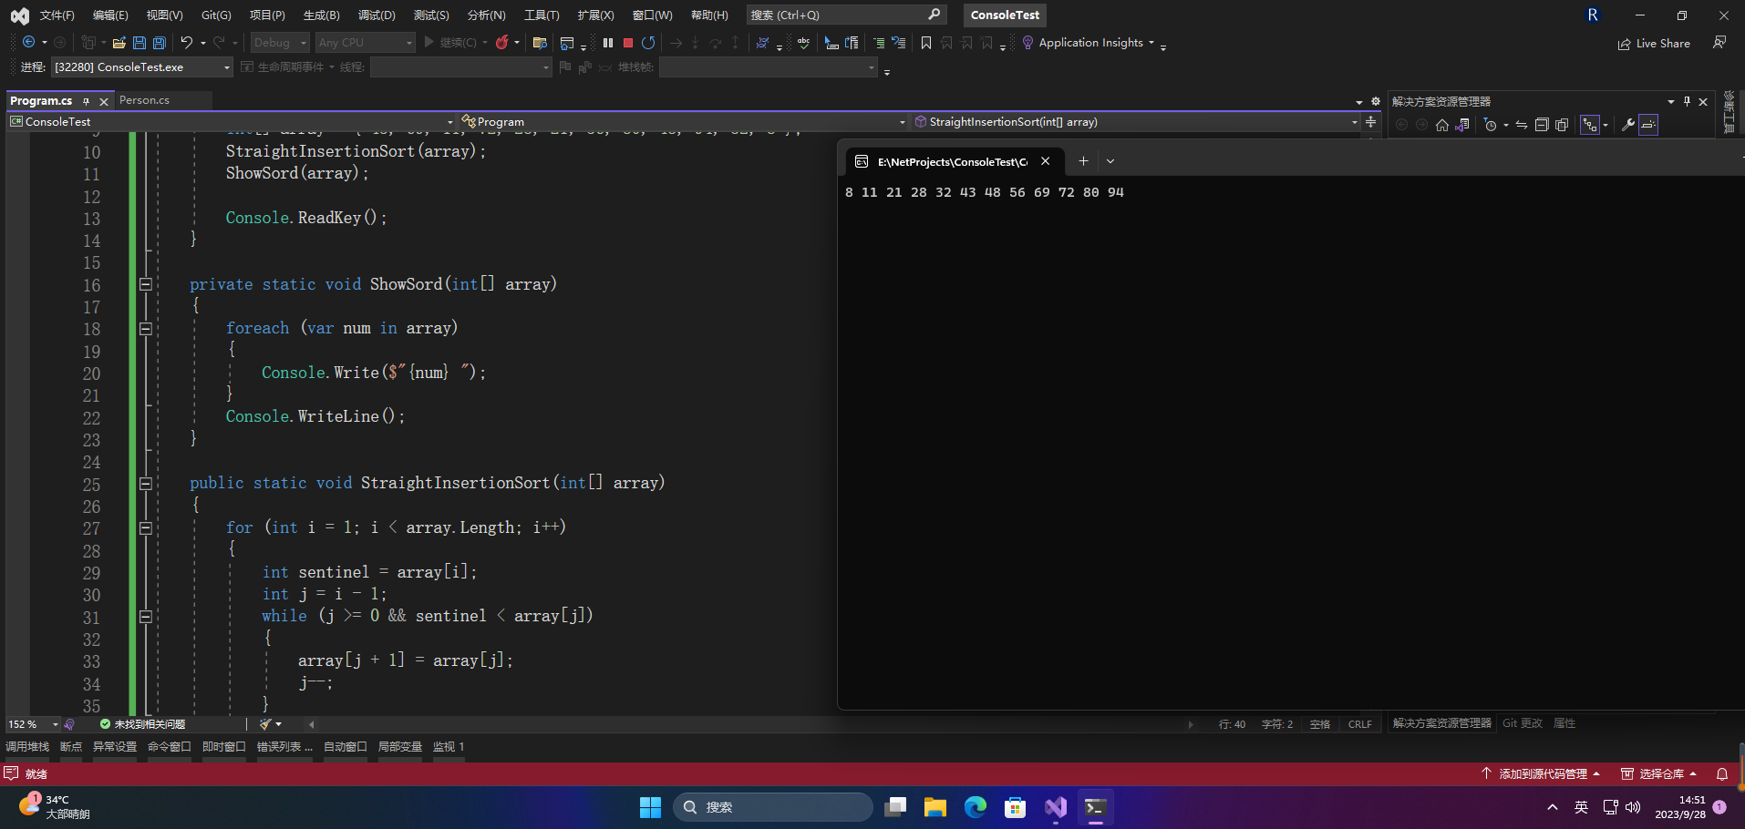Switch to the Git 更改 tab
This screenshot has height=829, width=1745.
(1523, 723)
